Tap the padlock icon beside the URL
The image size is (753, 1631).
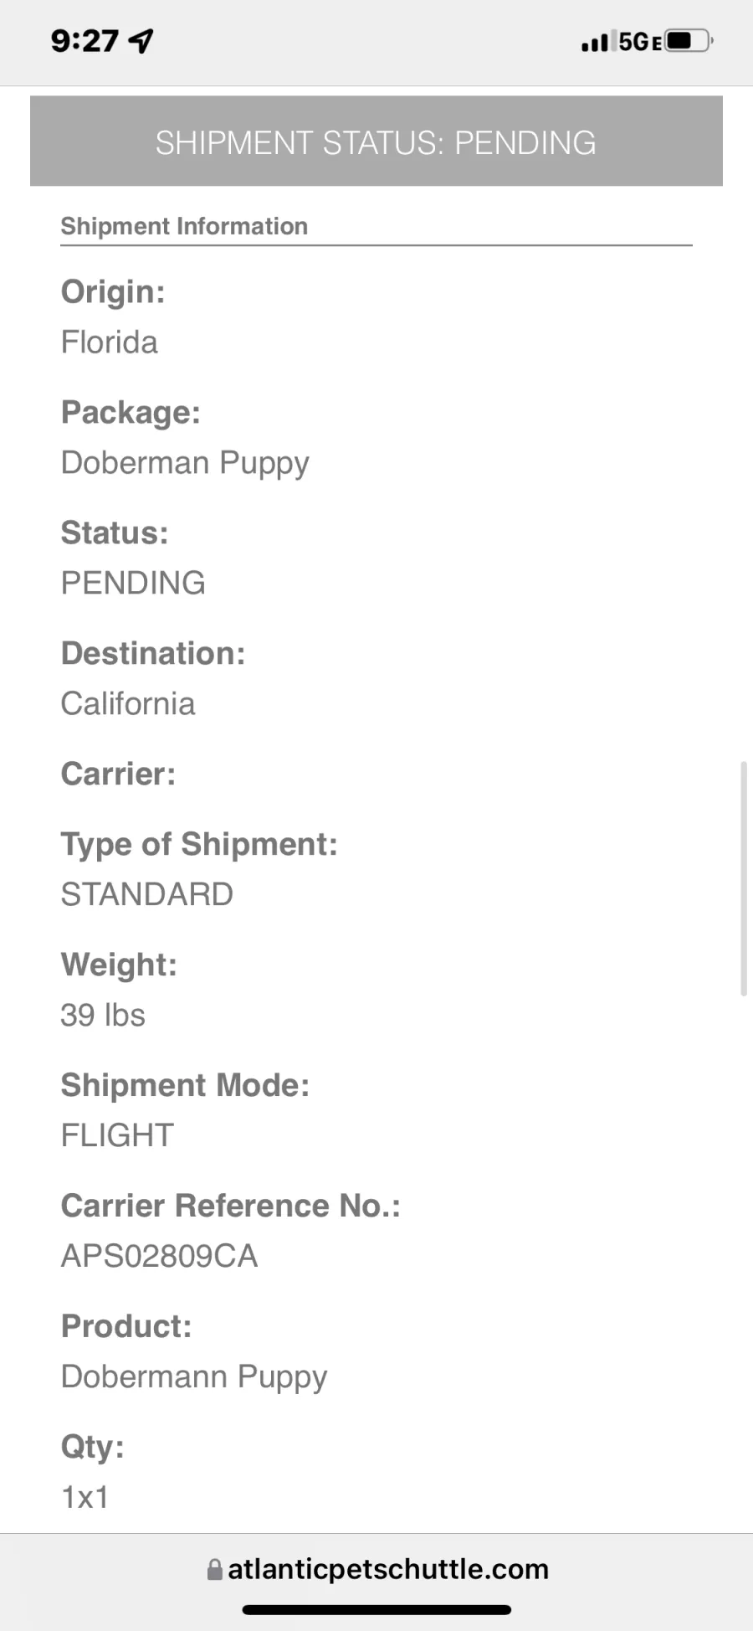pos(215,1568)
